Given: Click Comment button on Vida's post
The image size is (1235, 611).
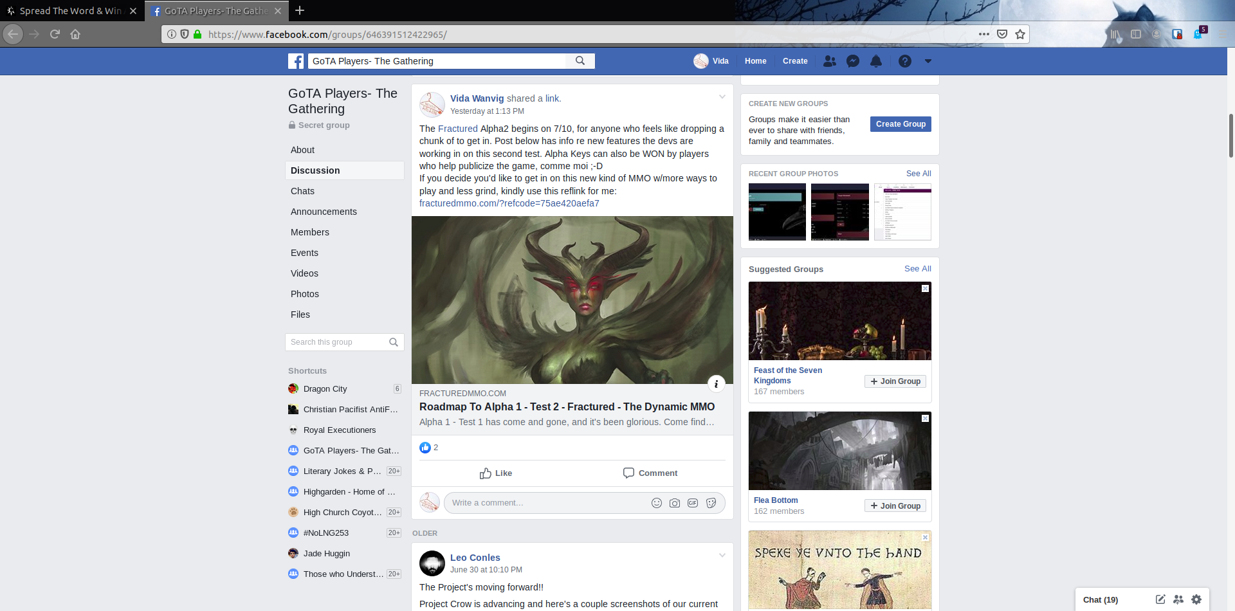Looking at the screenshot, I should [x=650, y=473].
